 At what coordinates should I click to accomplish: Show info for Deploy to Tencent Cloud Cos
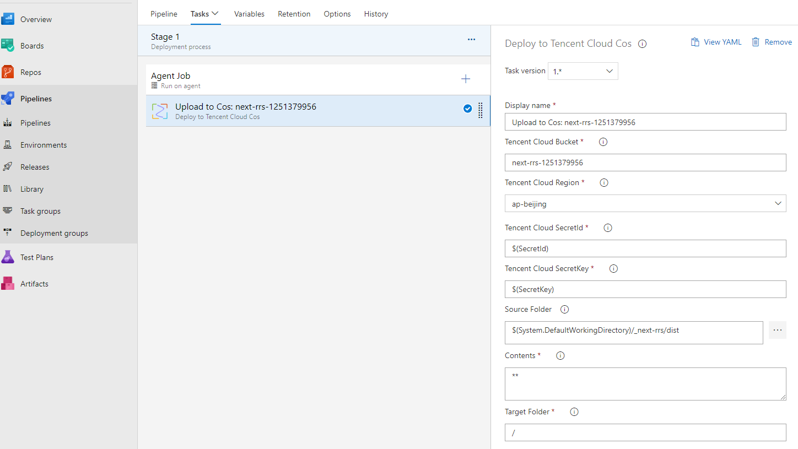(x=642, y=44)
